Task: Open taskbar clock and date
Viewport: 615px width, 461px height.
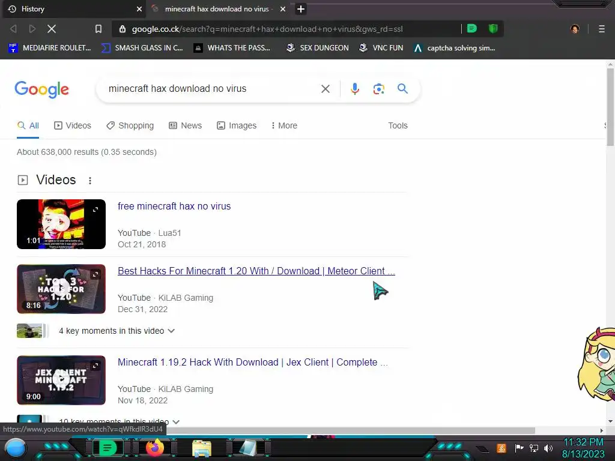Action: click(x=583, y=448)
